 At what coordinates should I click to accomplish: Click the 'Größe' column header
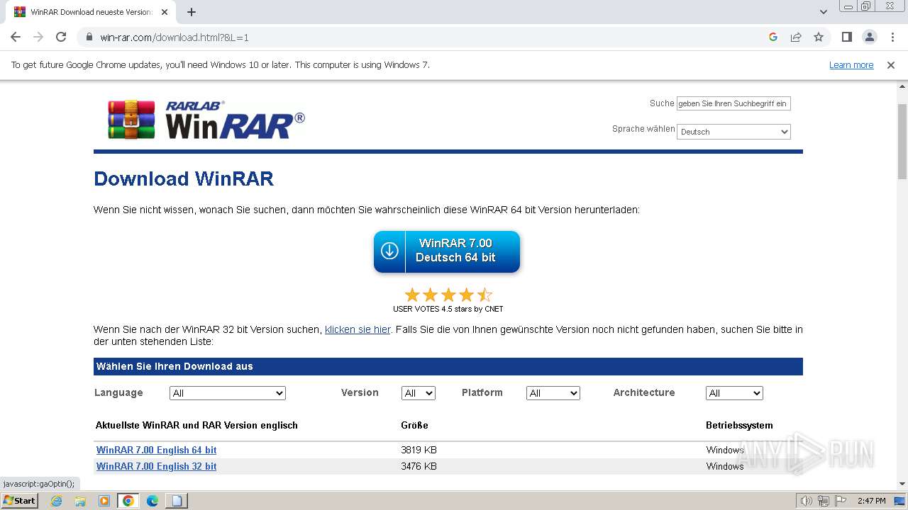pyautogui.click(x=414, y=426)
